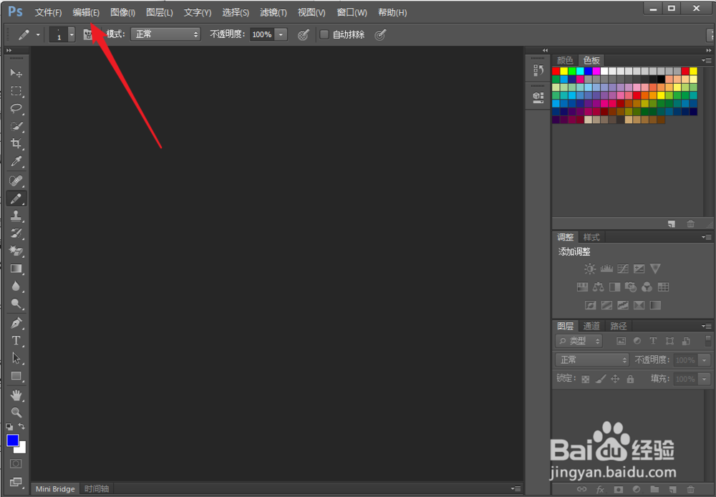
Task: Open options bar 不透明度 slider arrow
Action: click(x=281, y=34)
